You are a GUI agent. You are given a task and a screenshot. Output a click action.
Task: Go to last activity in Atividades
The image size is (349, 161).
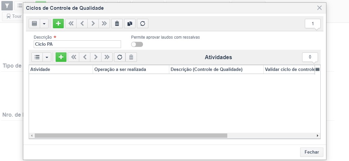[x=107, y=57]
